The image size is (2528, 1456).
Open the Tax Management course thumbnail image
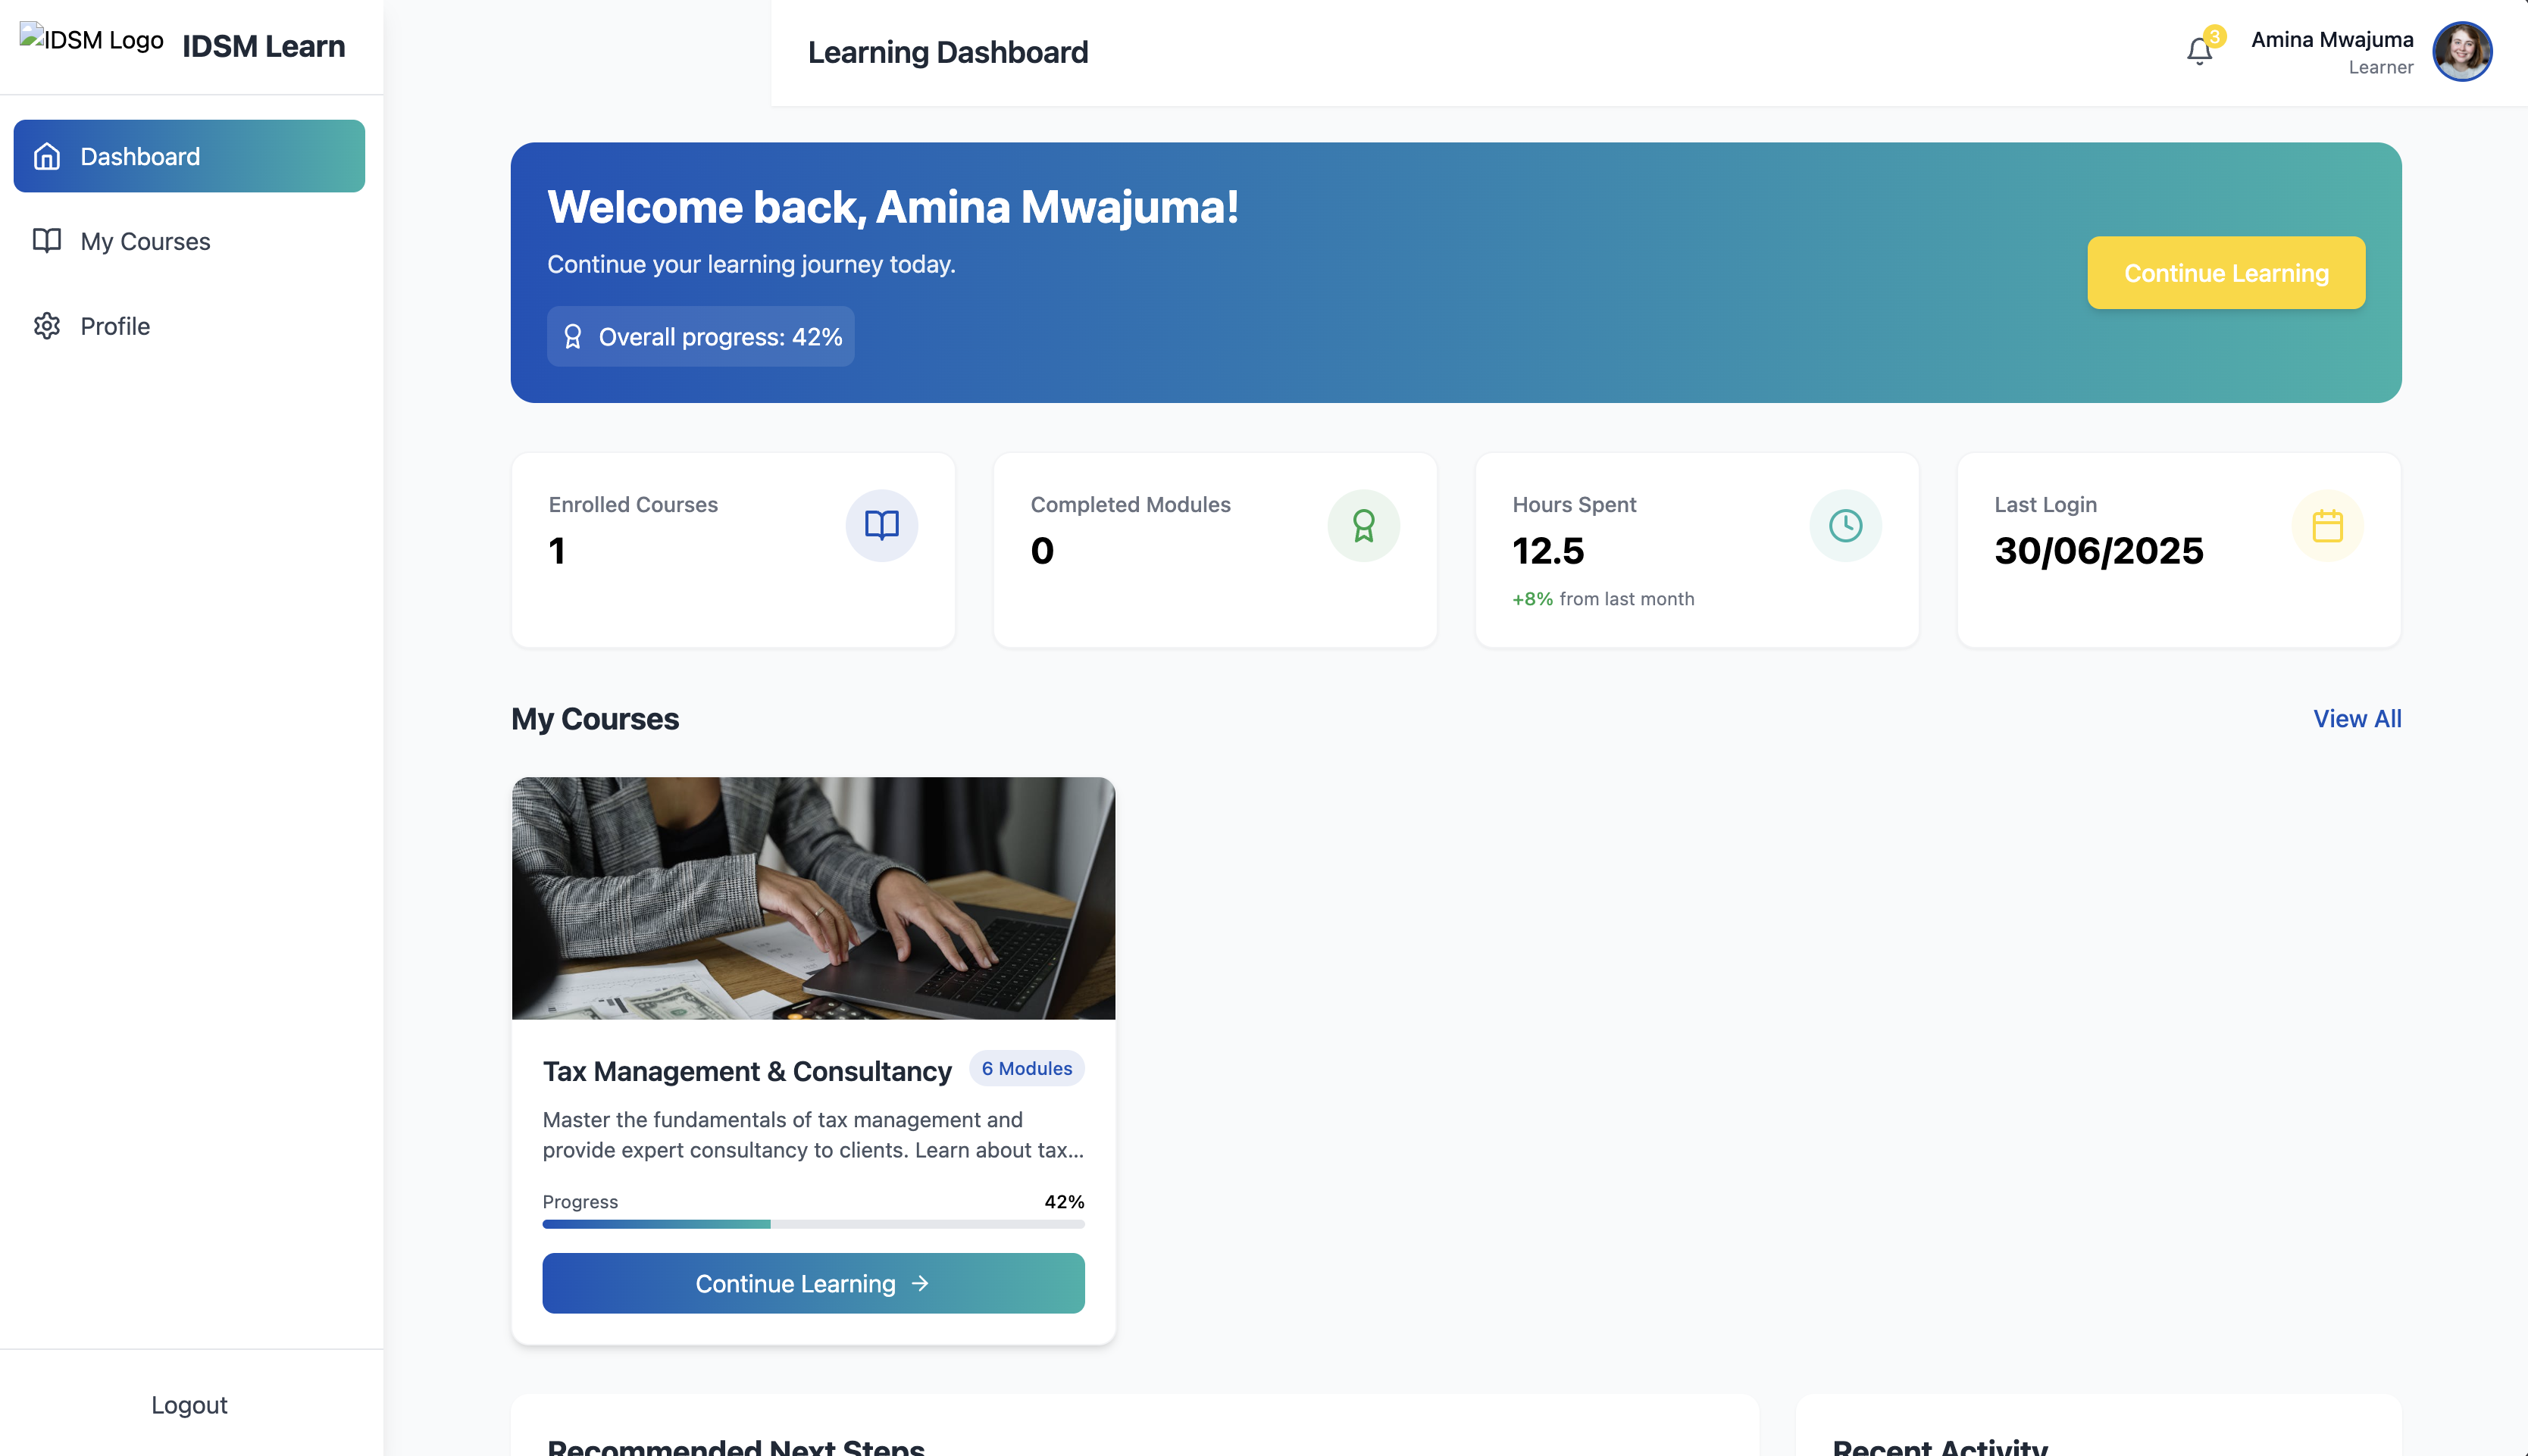(x=813, y=898)
